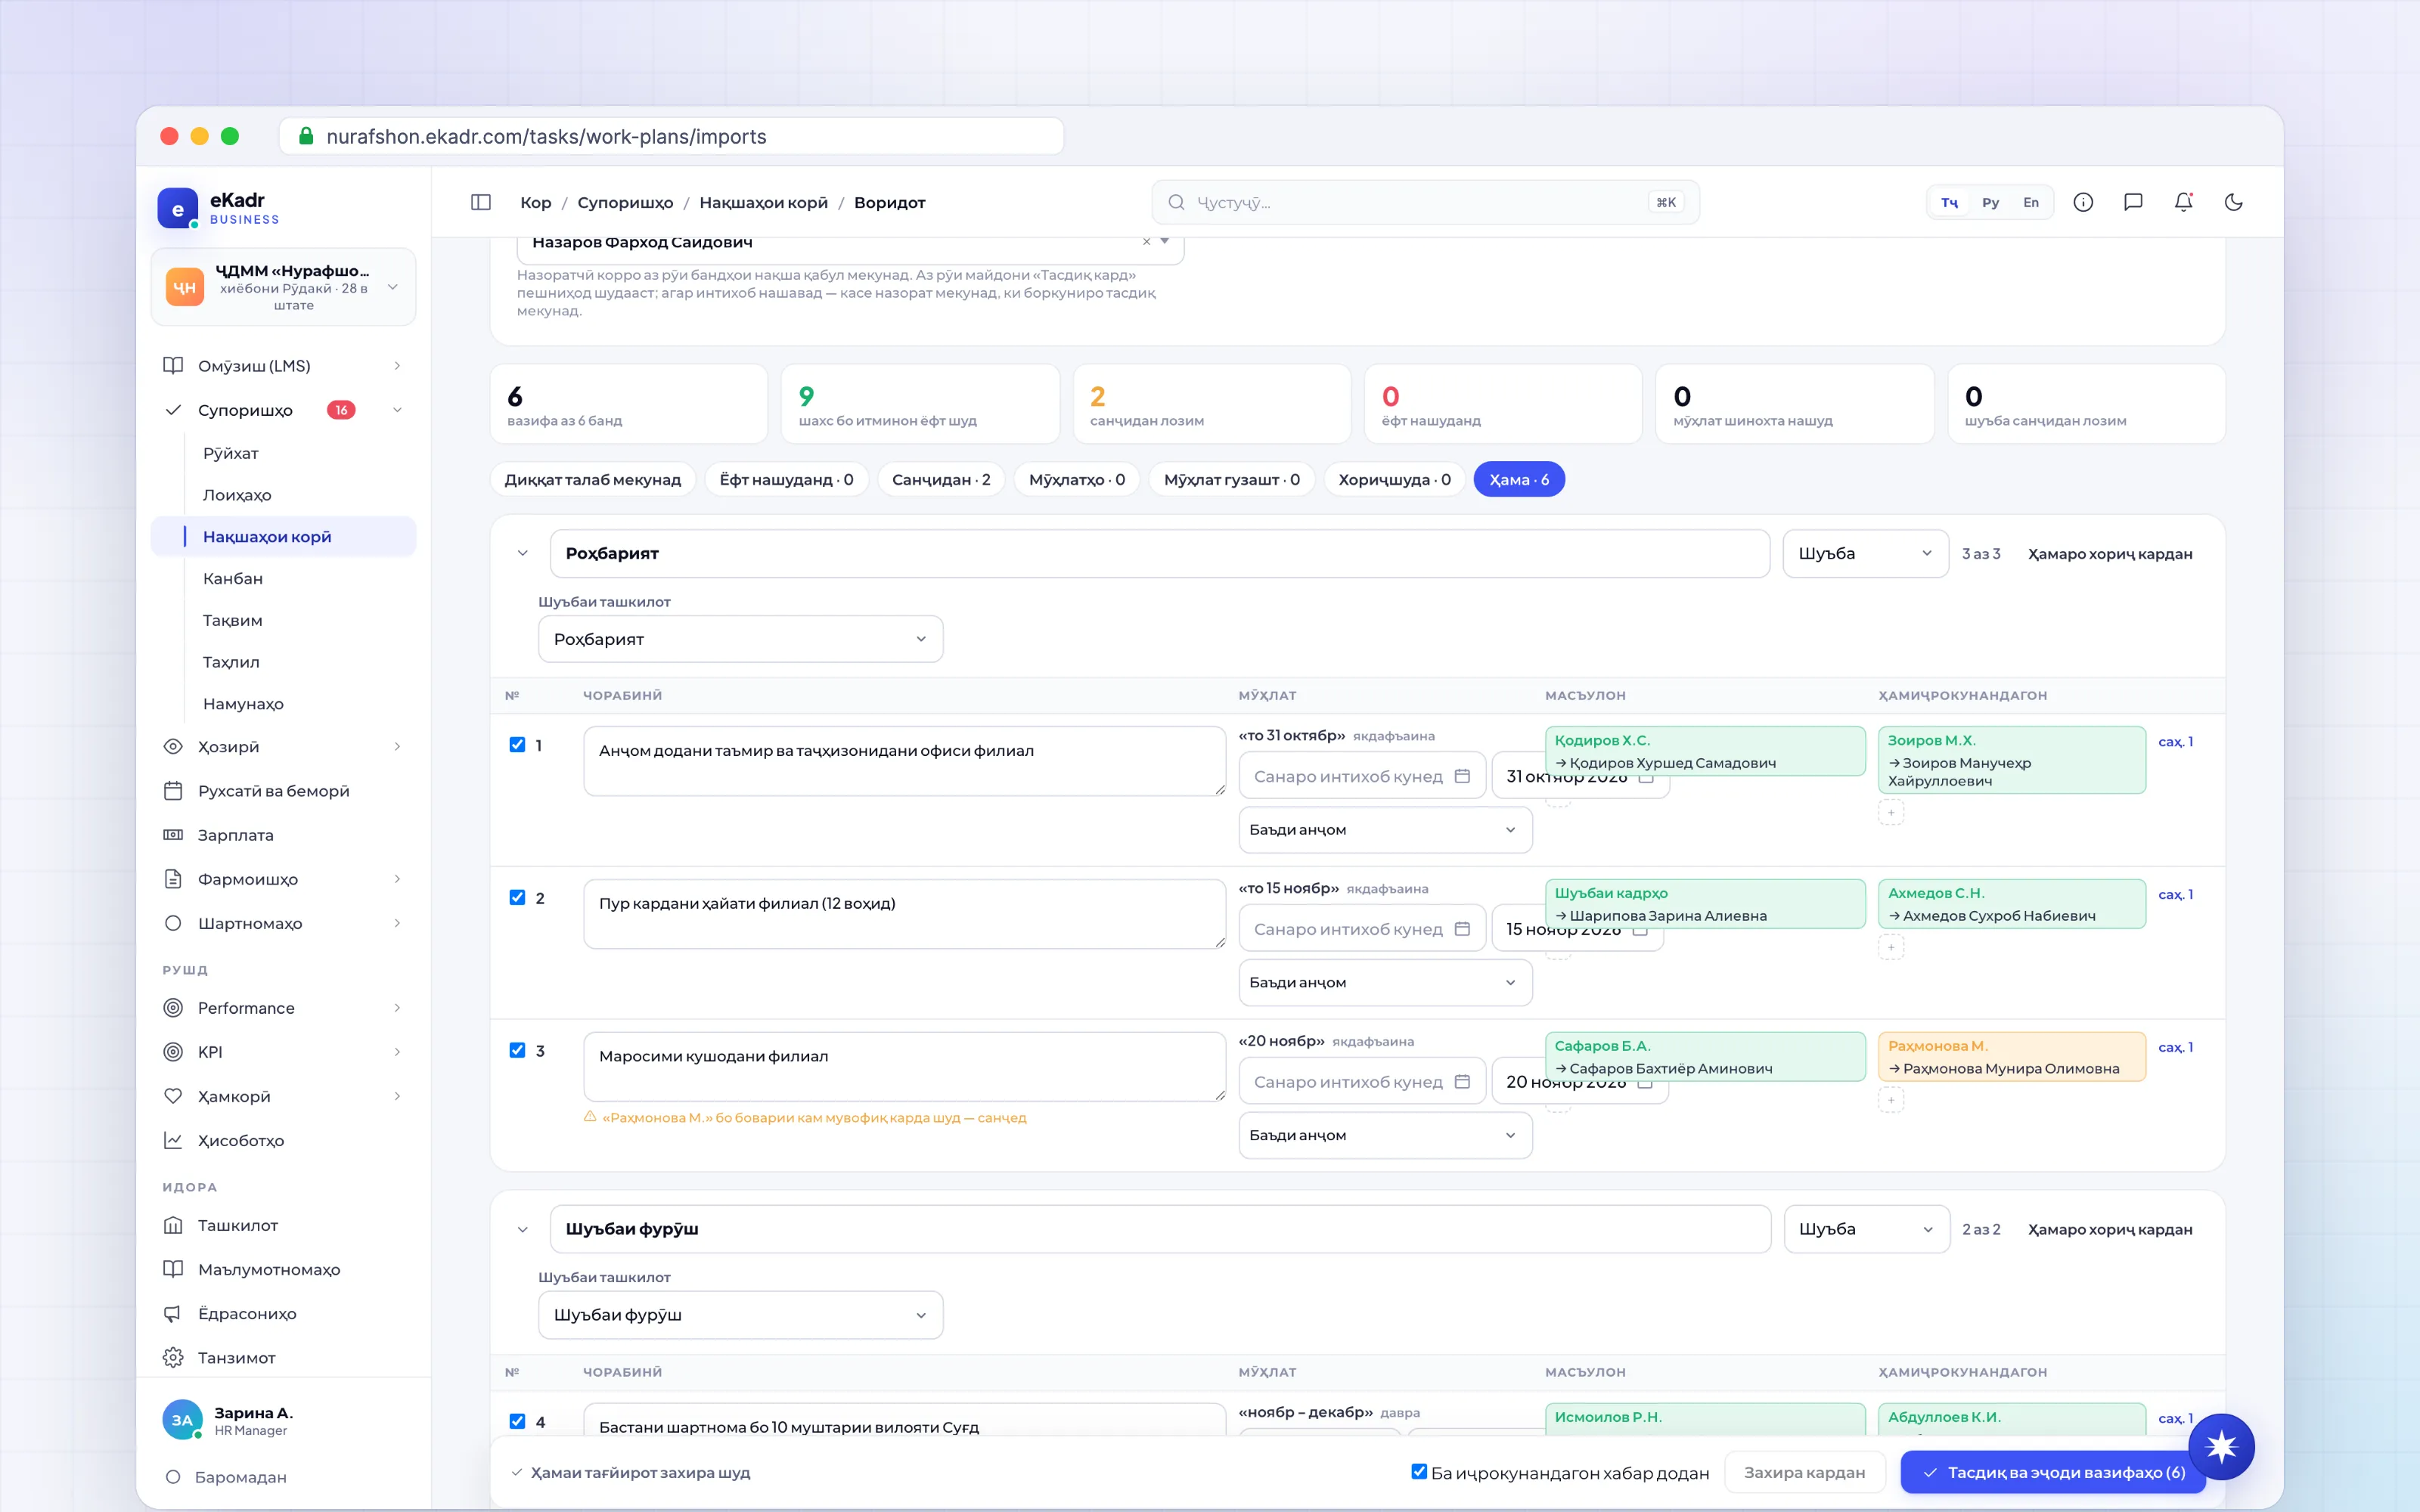Click Тасдиқ ва эҷоди вазифаҳо (6) button
Viewport: 2420px width, 1512px height.
[x=2054, y=1472]
